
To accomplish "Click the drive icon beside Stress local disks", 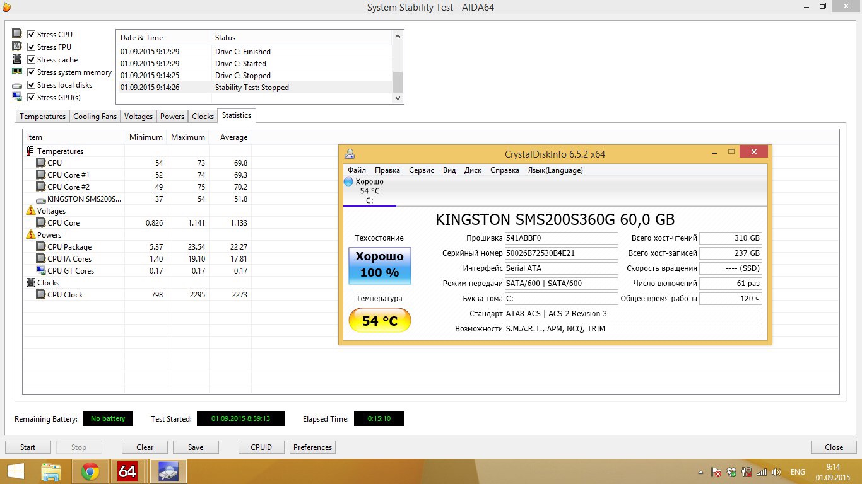I will (x=16, y=85).
